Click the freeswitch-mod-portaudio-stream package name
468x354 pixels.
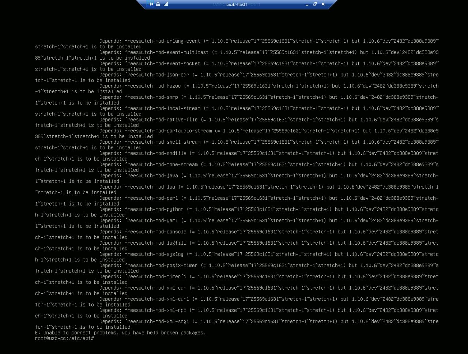[x=168, y=131]
